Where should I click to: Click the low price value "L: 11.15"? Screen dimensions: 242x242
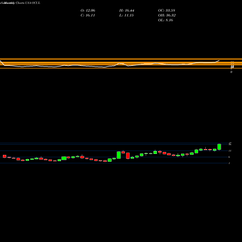point(126,15)
